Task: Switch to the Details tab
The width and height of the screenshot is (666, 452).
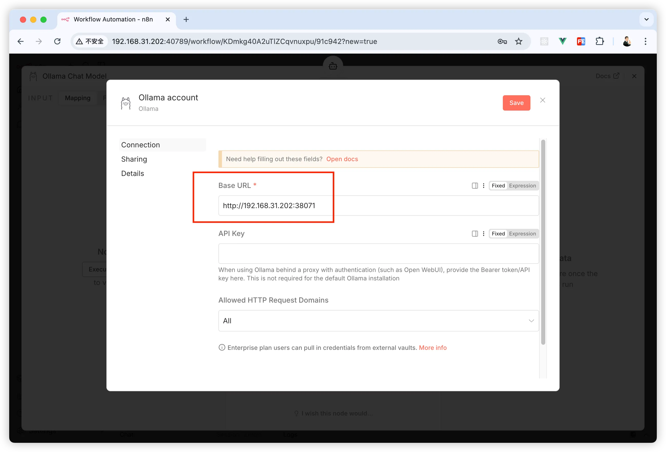Action: click(x=132, y=173)
